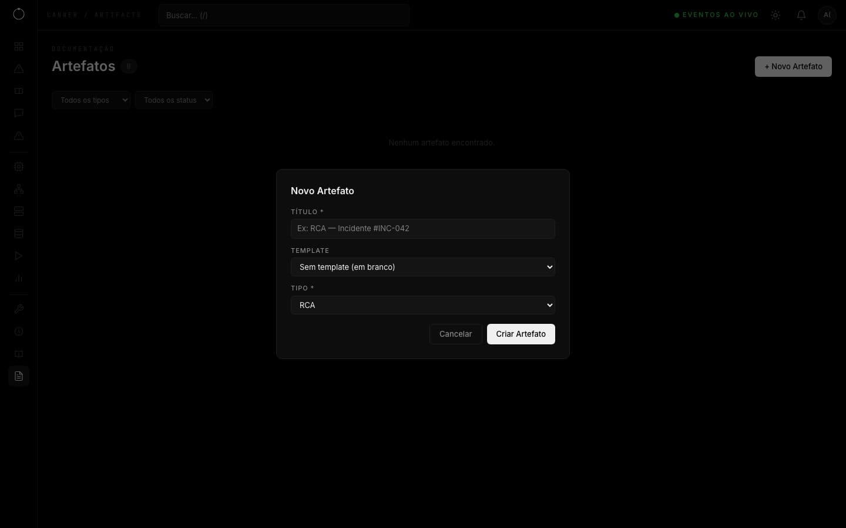Click the + Novo Artefato button
Image resolution: width=846 pixels, height=528 pixels.
tap(793, 66)
